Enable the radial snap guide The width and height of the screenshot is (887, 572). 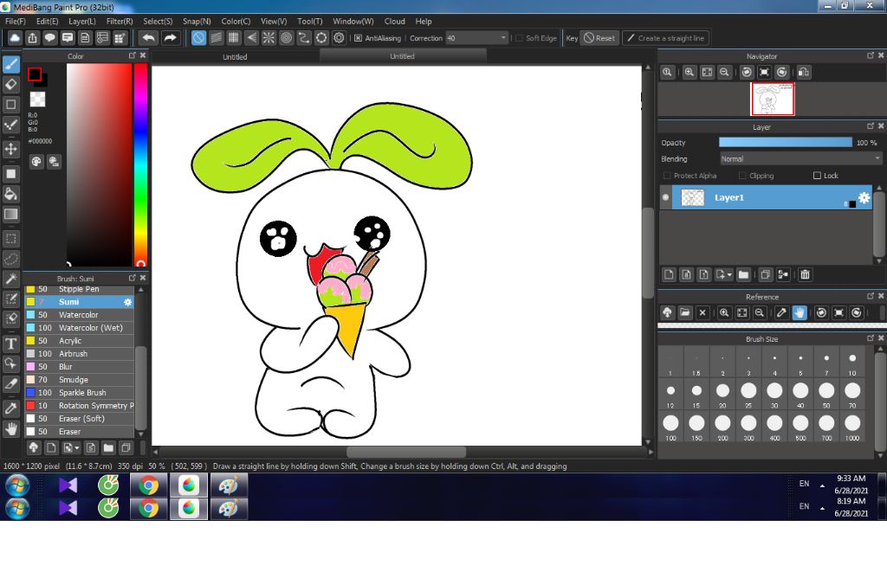(269, 38)
